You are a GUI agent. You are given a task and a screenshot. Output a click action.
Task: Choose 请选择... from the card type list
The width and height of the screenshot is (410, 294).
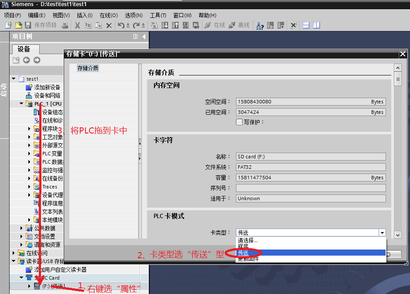pos(311,240)
